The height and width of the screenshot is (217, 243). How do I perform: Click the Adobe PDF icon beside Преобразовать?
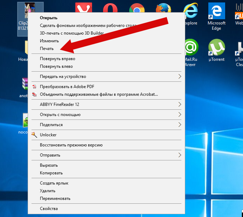(34, 87)
